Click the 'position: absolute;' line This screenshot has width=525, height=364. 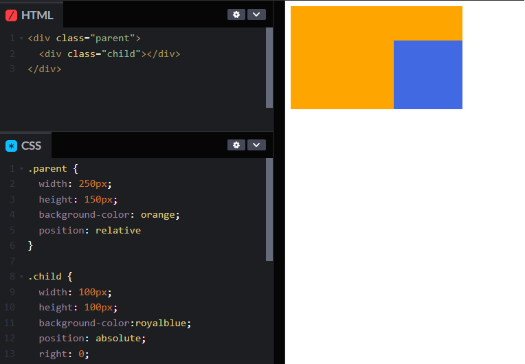click(92, 339)
